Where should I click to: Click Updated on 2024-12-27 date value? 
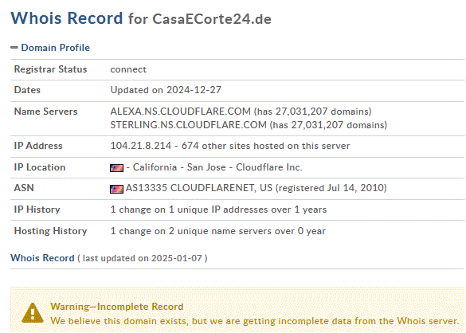click(166, 90)
